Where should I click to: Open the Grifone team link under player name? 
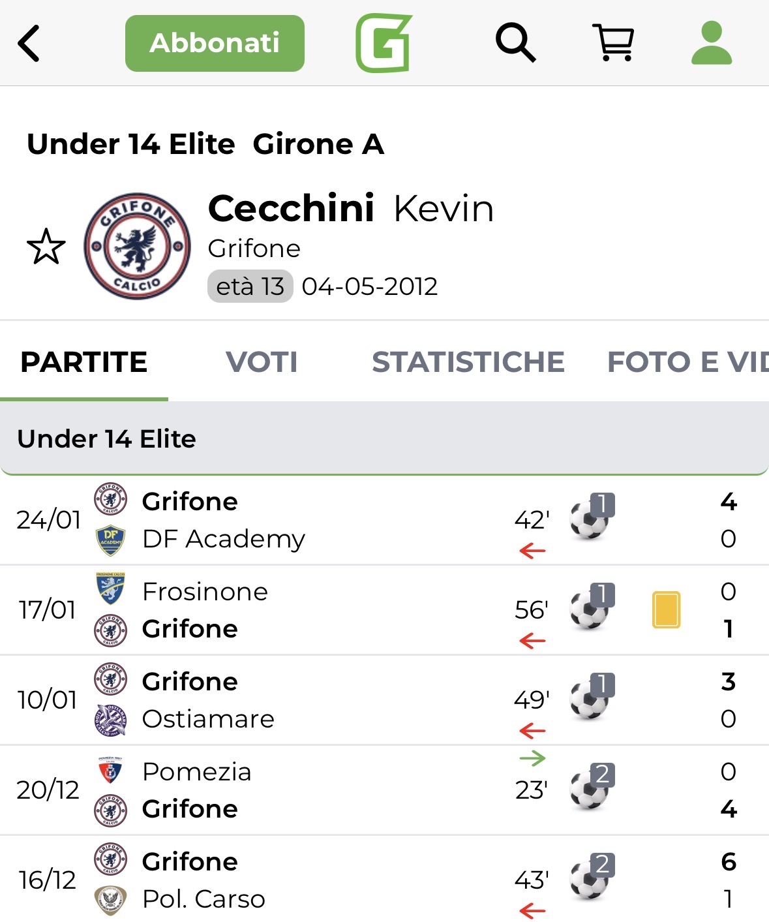(x=254, y=249)
